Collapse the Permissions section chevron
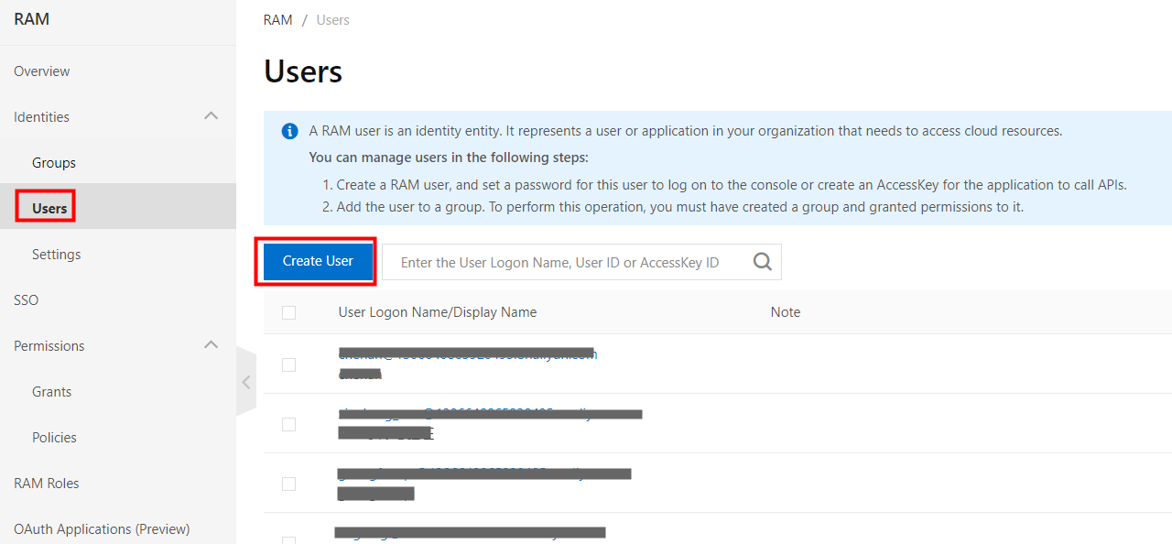Image resolution: width=1172 pixels, height=544 pixels. pos(211,345)
